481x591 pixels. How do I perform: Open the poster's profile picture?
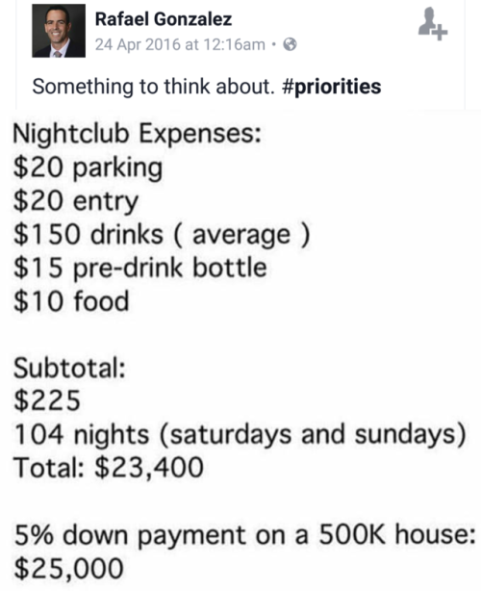[x=59, y=31]
